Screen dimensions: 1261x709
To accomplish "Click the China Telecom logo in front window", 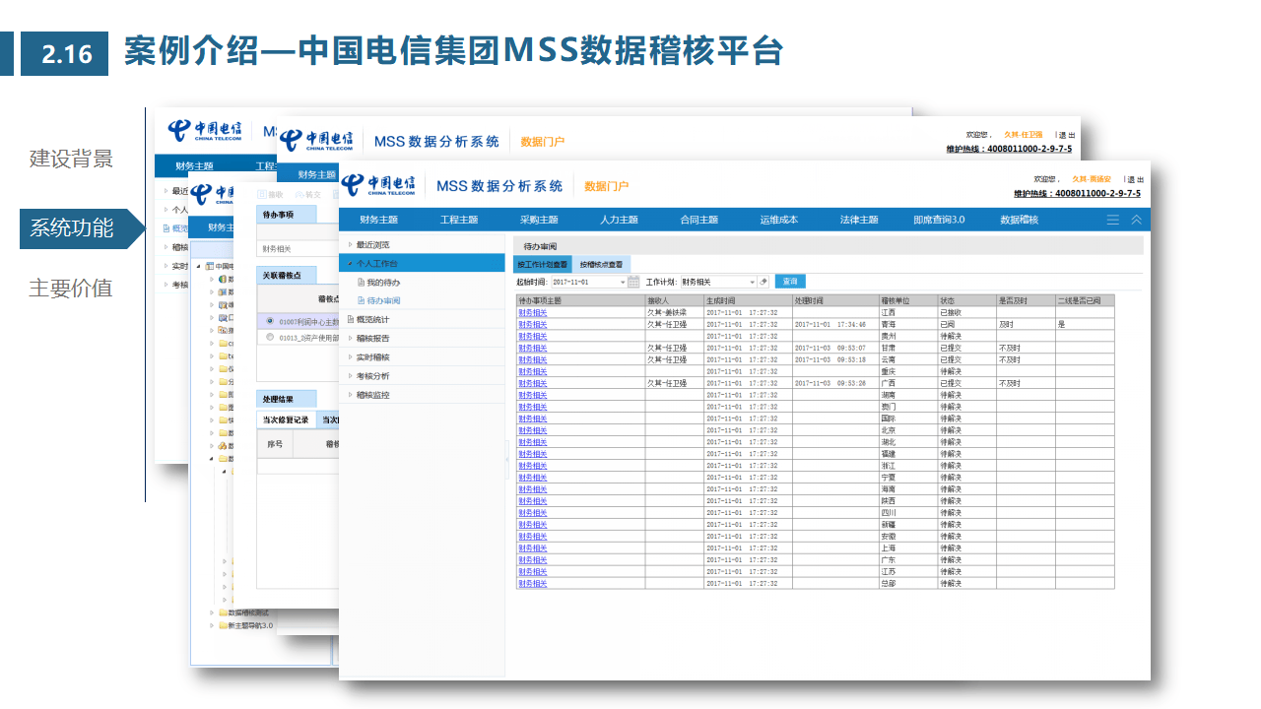I will coord(378,185).
